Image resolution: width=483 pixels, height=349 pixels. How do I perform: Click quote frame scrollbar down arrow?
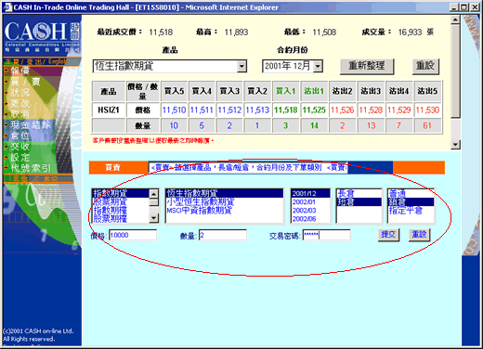(x=455, y=144)
